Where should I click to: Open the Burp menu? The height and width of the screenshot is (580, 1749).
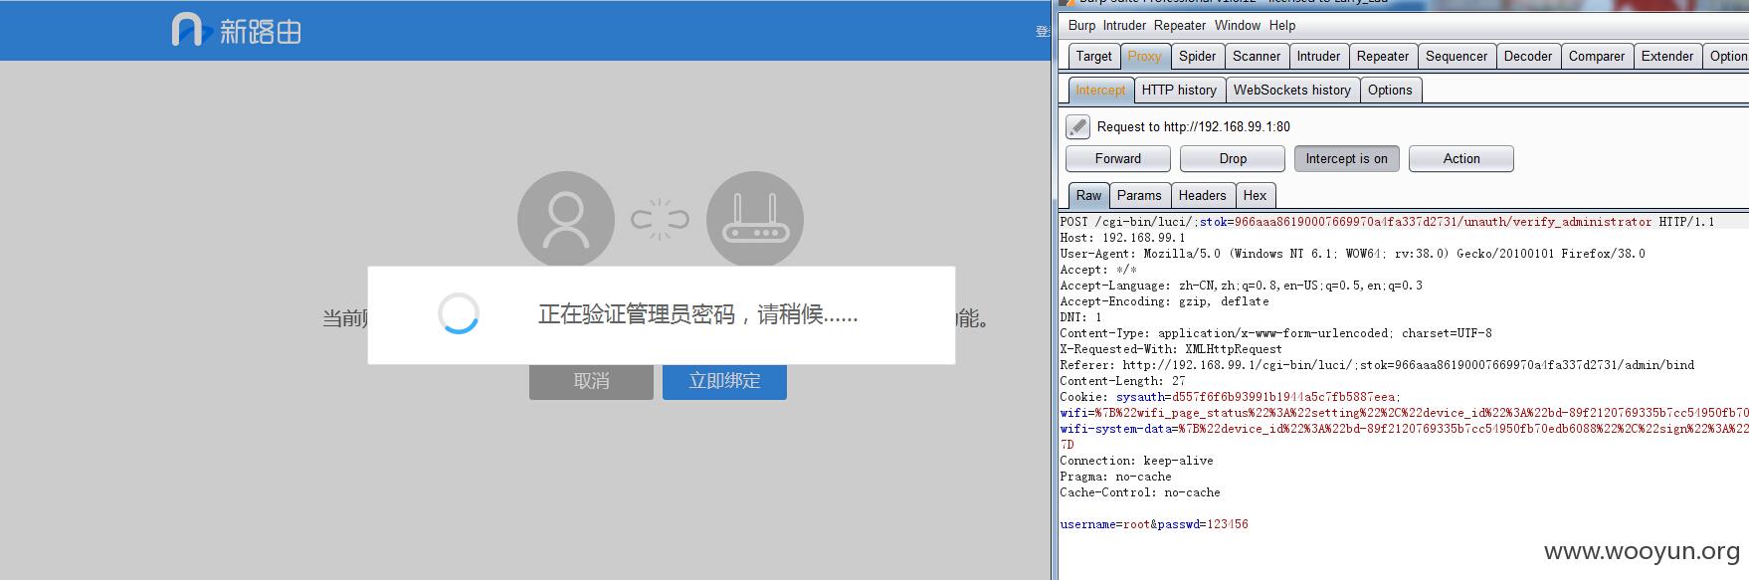coord(1081,26)
